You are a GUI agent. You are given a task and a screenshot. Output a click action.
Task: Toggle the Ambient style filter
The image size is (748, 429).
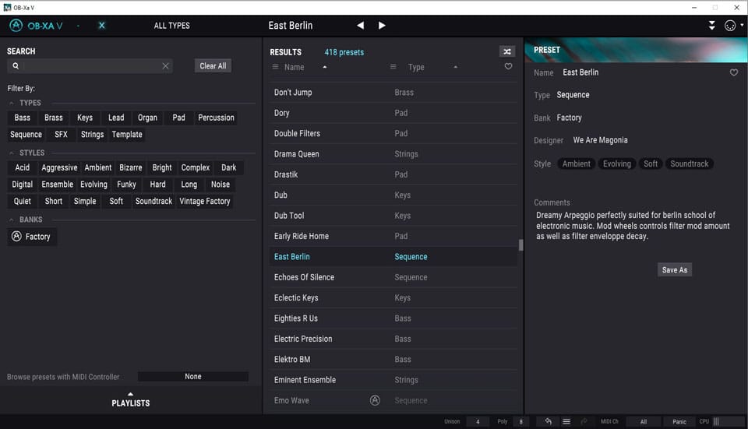tap(98, 168)
